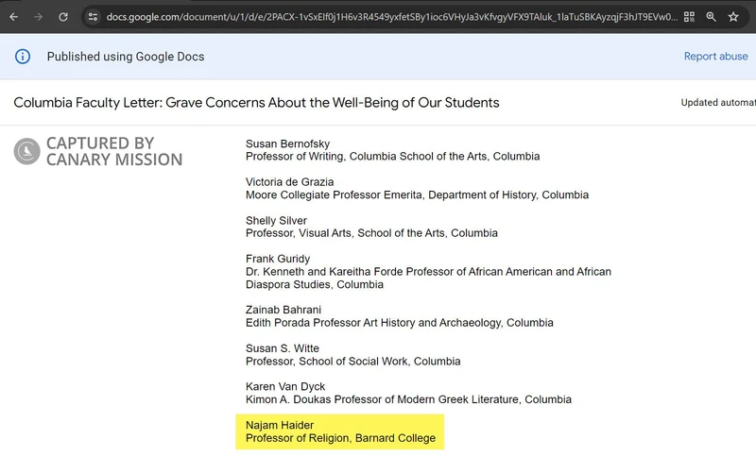Click the name Zainab Bahrani

(x=283, y=310)
